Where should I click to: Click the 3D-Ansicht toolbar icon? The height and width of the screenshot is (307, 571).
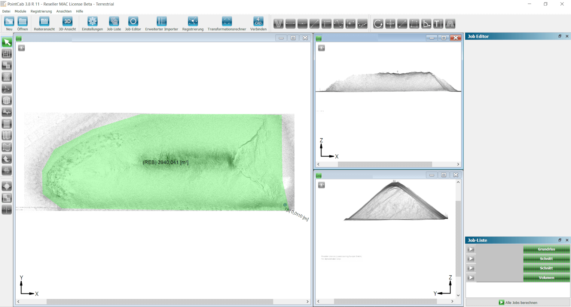(67, 23)
